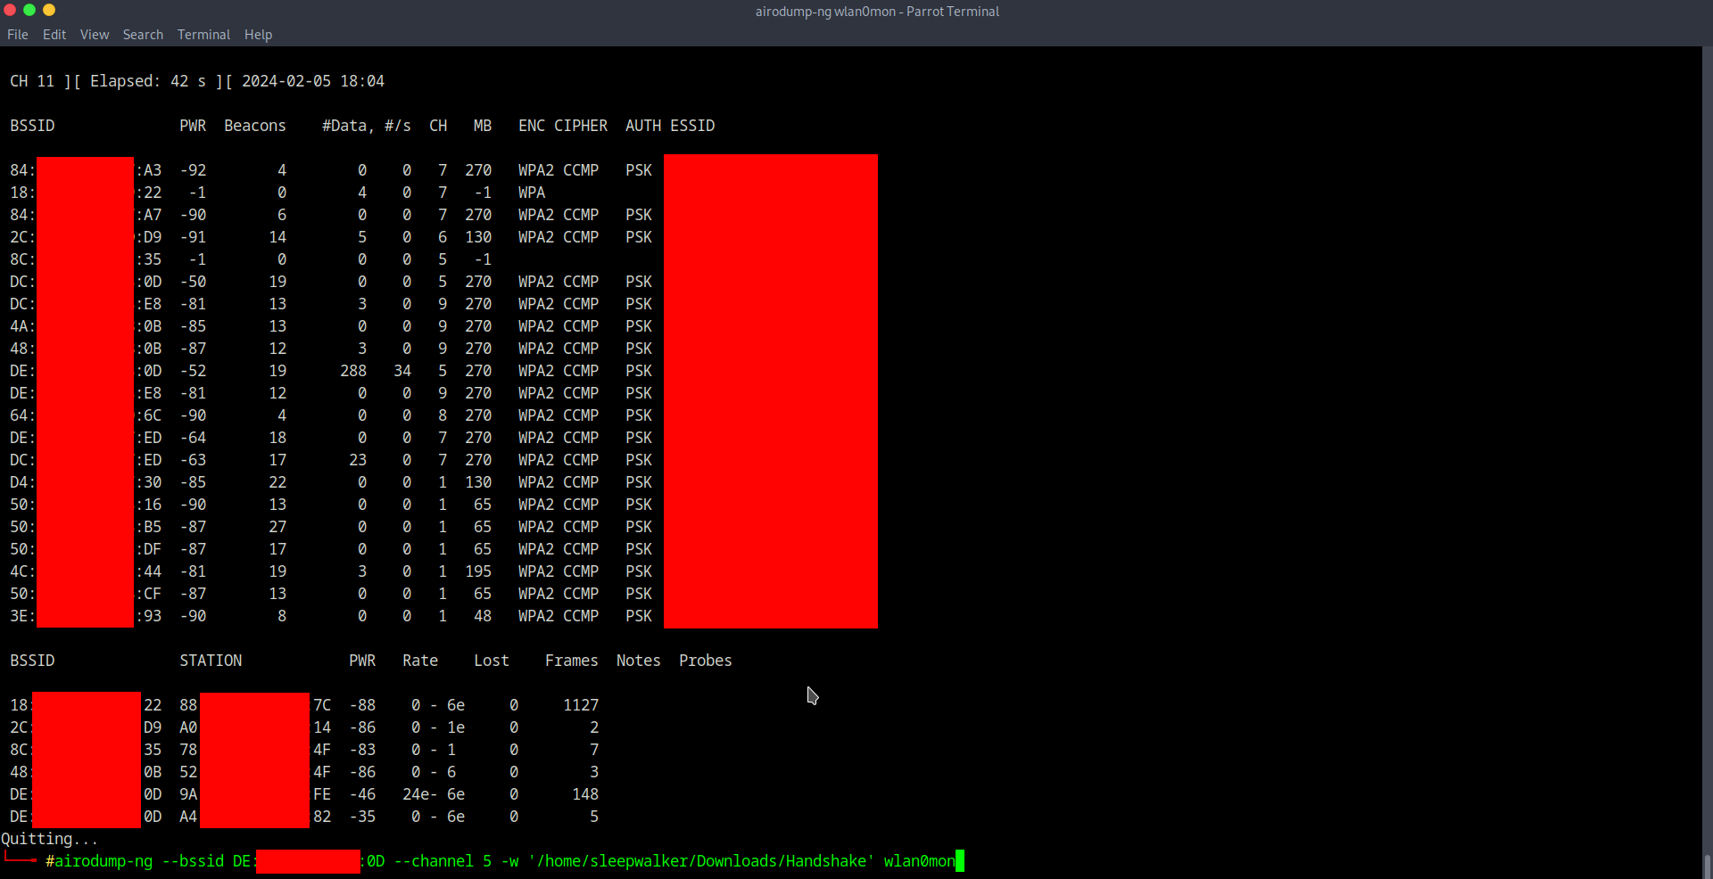
Task: Click the Beacons column header
Action: (x=255, y=126)
